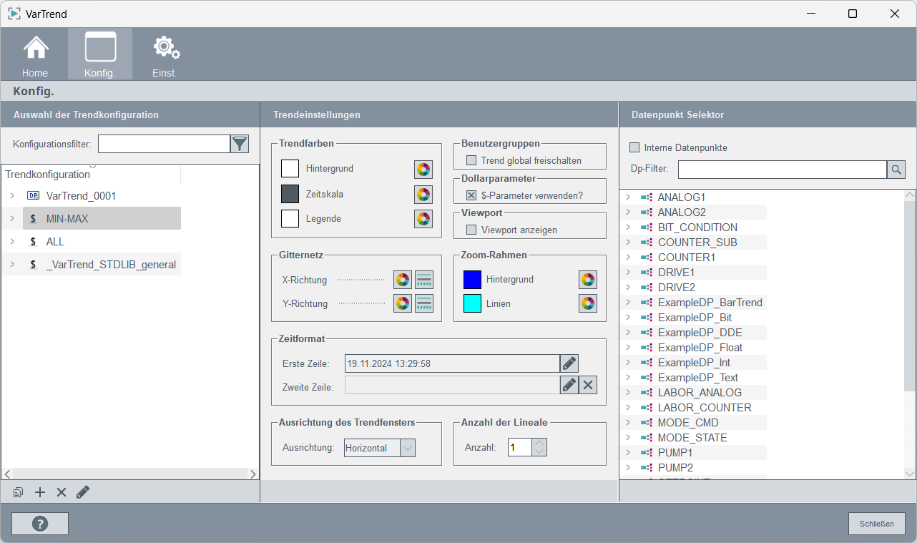This screenshot has width=917, height=543.
Task: Open color picker for Zoom-Rahmen Hintergrund
Action: click(588, 280)
